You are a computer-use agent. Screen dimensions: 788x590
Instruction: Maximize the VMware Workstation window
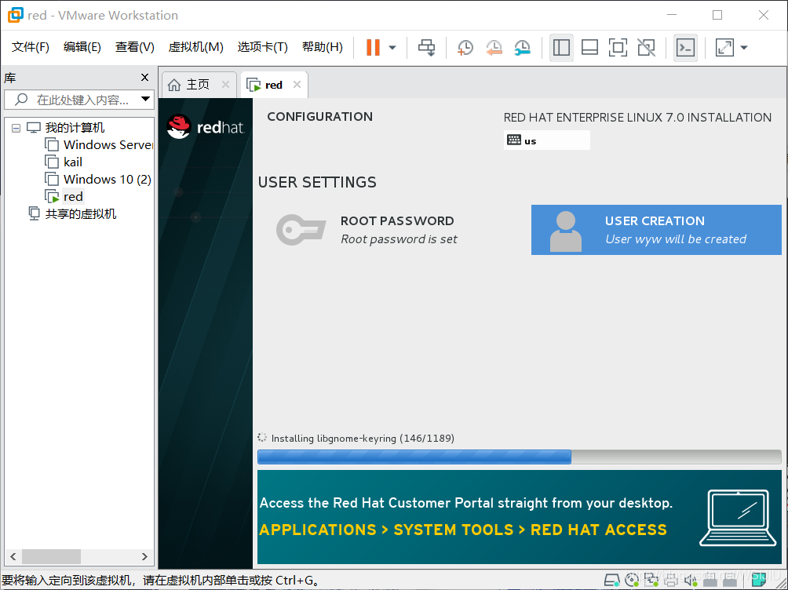[x=717, y=15]
